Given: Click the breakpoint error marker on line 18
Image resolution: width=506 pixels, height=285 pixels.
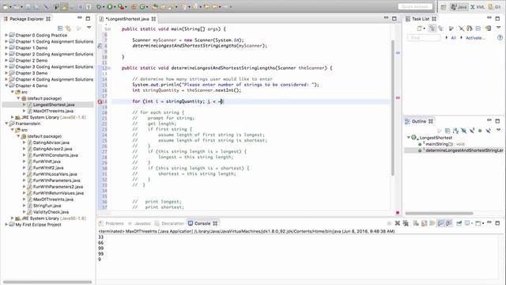Looking at the screenshot, I should click(100, 101).
